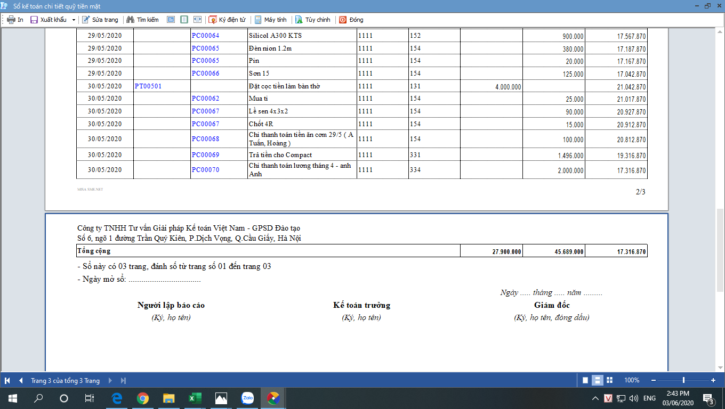Click the zoom out minus button
Screen dimensions: 725x409
652,380
